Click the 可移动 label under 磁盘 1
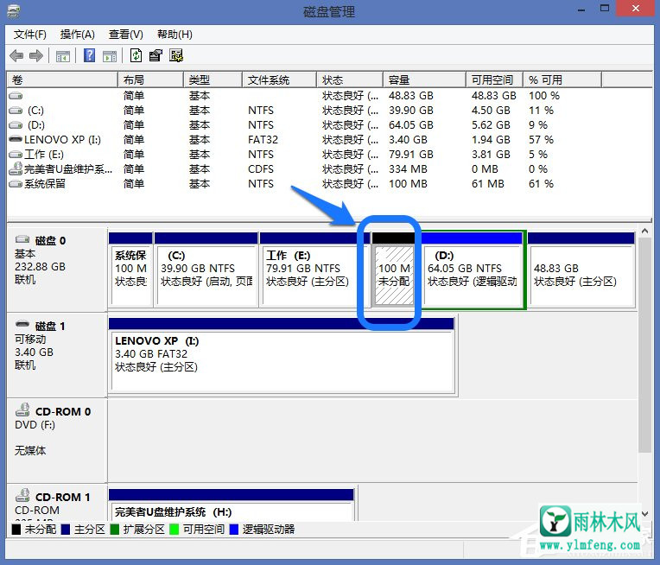This screenshot has width=660, height=565. click(x=30, y=340)
